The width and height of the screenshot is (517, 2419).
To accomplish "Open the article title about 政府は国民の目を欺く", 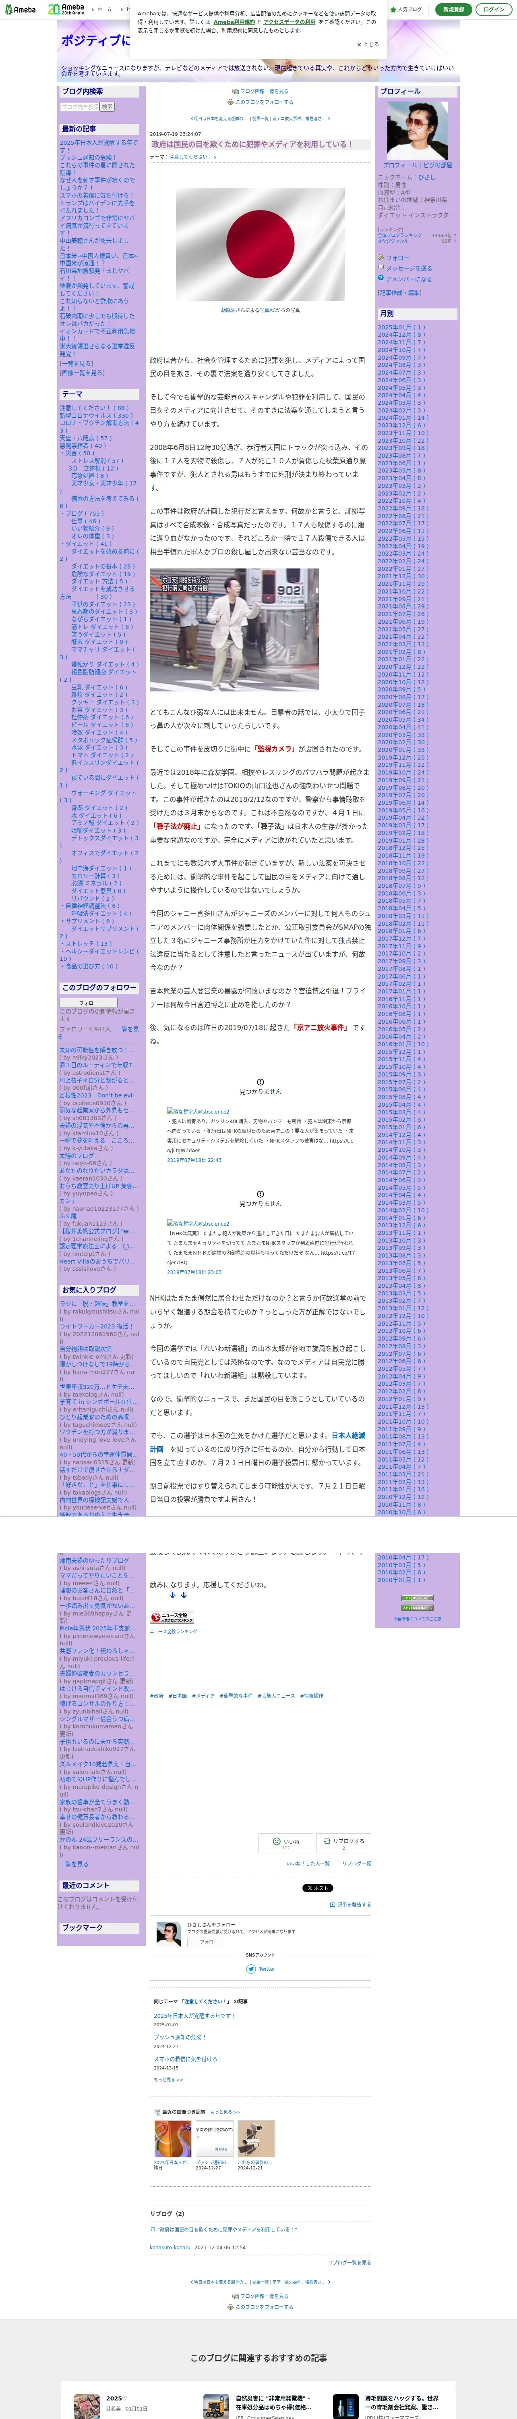I will [252, 145].
